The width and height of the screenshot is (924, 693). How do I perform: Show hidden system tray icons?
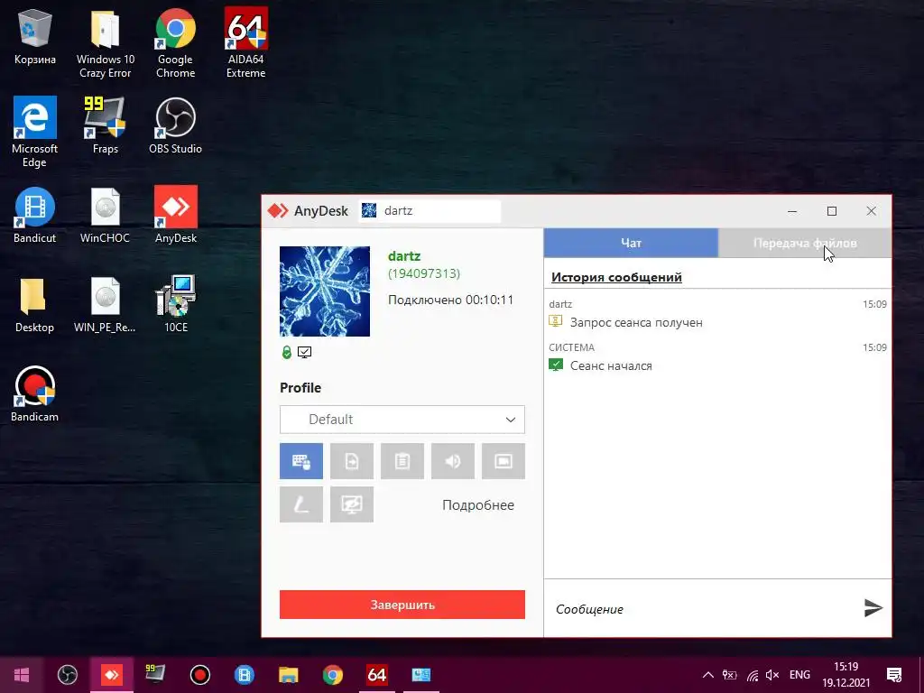[x=708, y=675]
